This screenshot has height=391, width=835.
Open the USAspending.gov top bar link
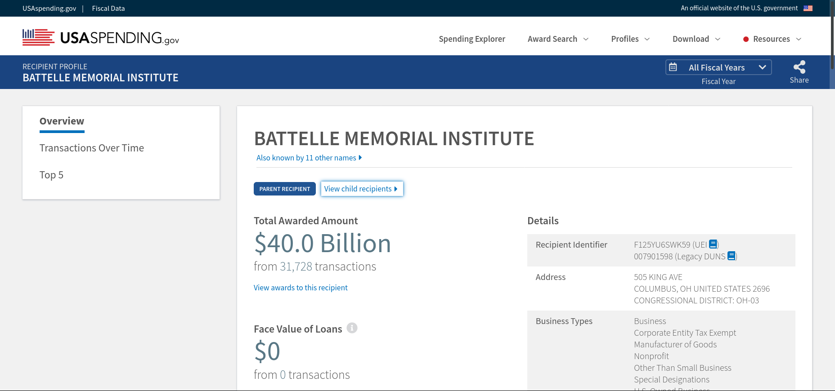coord(49,8)
